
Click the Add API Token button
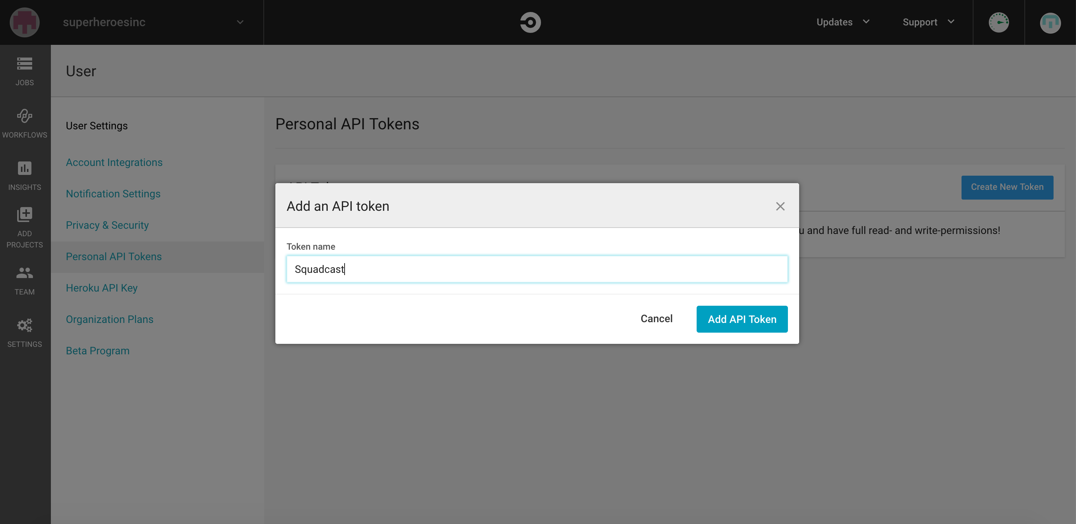coord(742,319)
